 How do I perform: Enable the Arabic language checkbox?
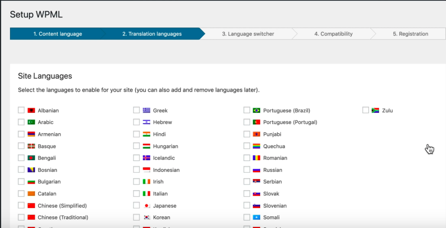pyautogui.click(x=21, y=122)
